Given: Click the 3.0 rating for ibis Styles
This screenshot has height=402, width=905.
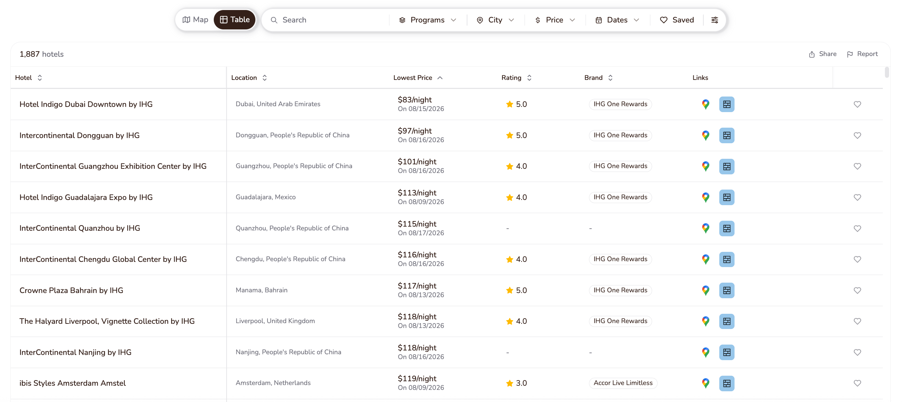Looking at the screenshot, I should pos(517,383).
